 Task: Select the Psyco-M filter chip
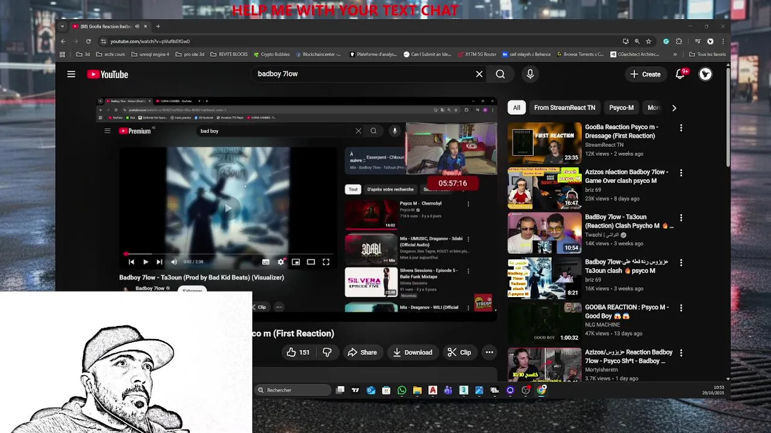click(621, 108)
